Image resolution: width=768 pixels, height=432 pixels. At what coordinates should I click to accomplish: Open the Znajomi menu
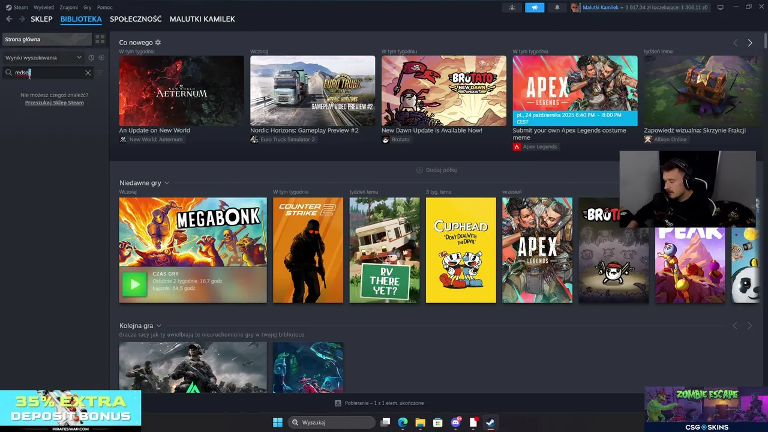coord(69,7)
